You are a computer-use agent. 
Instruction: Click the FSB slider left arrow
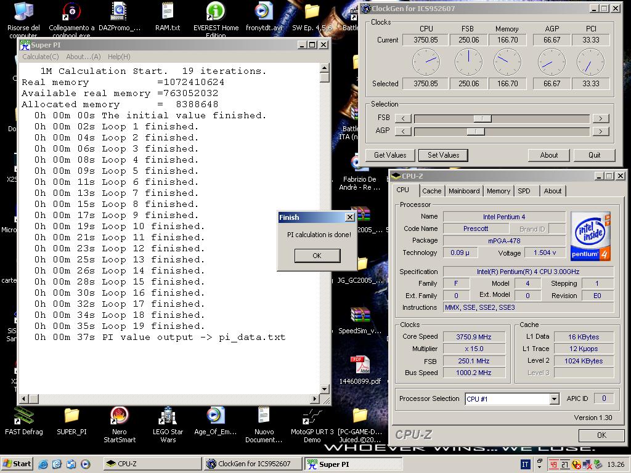coord(403,118)
